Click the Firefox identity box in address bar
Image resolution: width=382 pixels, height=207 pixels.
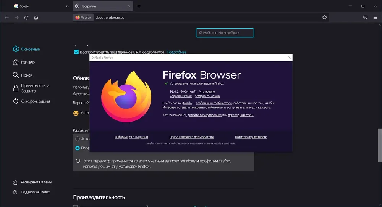(x=83, y=18)
